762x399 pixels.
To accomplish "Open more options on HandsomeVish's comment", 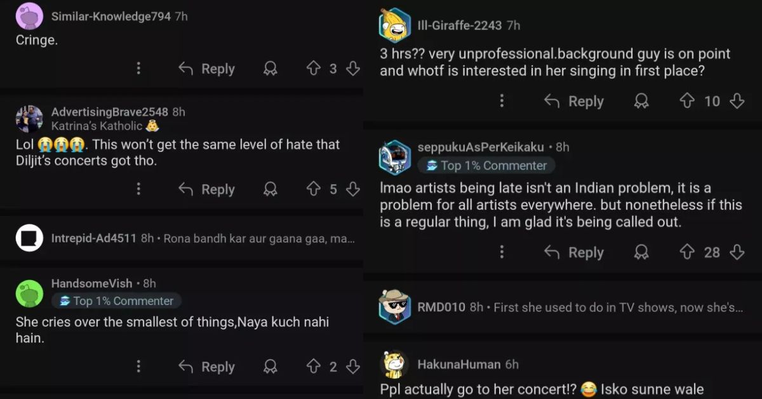I will [138, 367].
